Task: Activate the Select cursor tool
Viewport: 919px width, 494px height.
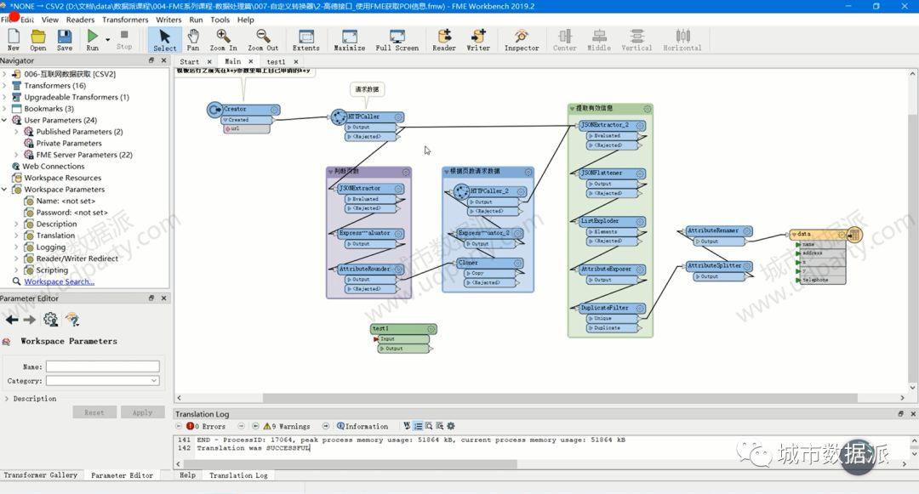Action: click(x=165, y=40)
